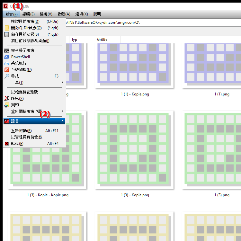Select thumbnail of 1 (1).png
Viewport: 241px width, 241px height.
211,66
